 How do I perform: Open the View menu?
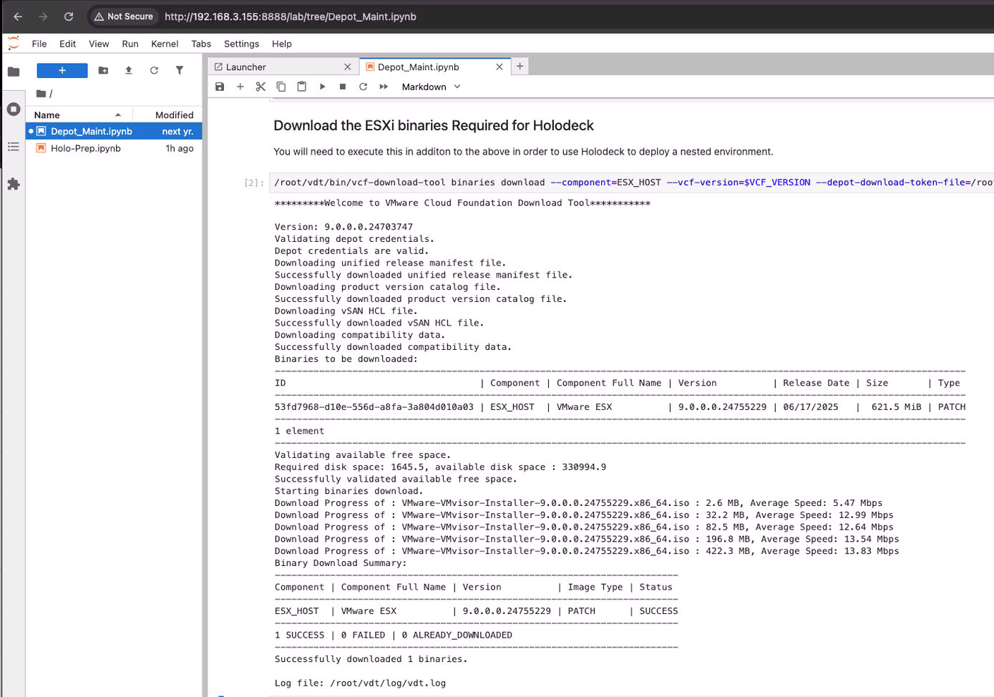click(99, 44)
